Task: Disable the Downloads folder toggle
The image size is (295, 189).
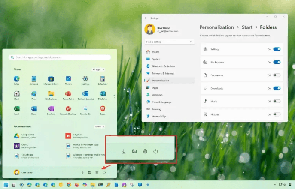Action: [277, 88]
